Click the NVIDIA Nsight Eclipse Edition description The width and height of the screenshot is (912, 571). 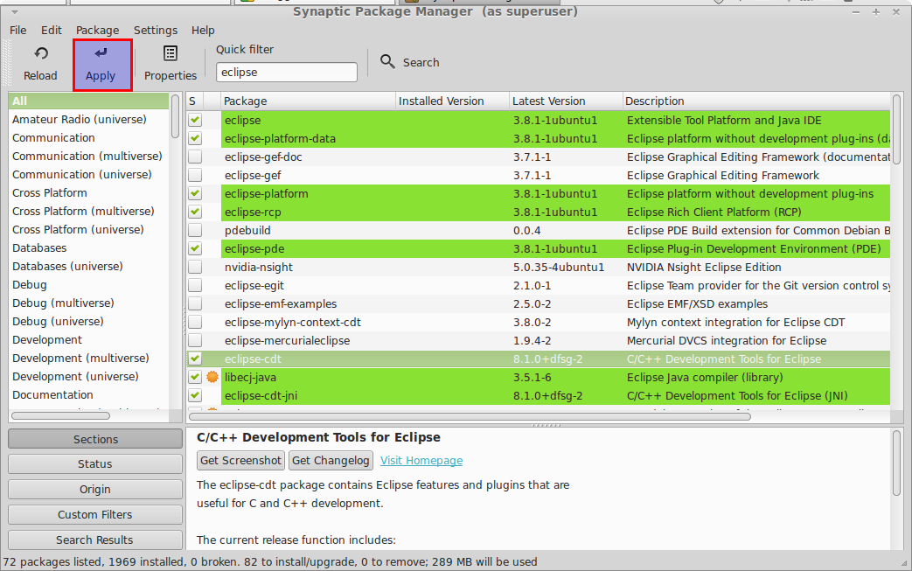(x=704, y=267)
